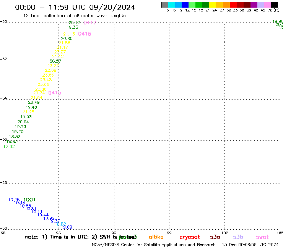Viewport: 283px width, 248px height.
Task: Click the wave height value 19.20
Action: (x=18, y=132)
